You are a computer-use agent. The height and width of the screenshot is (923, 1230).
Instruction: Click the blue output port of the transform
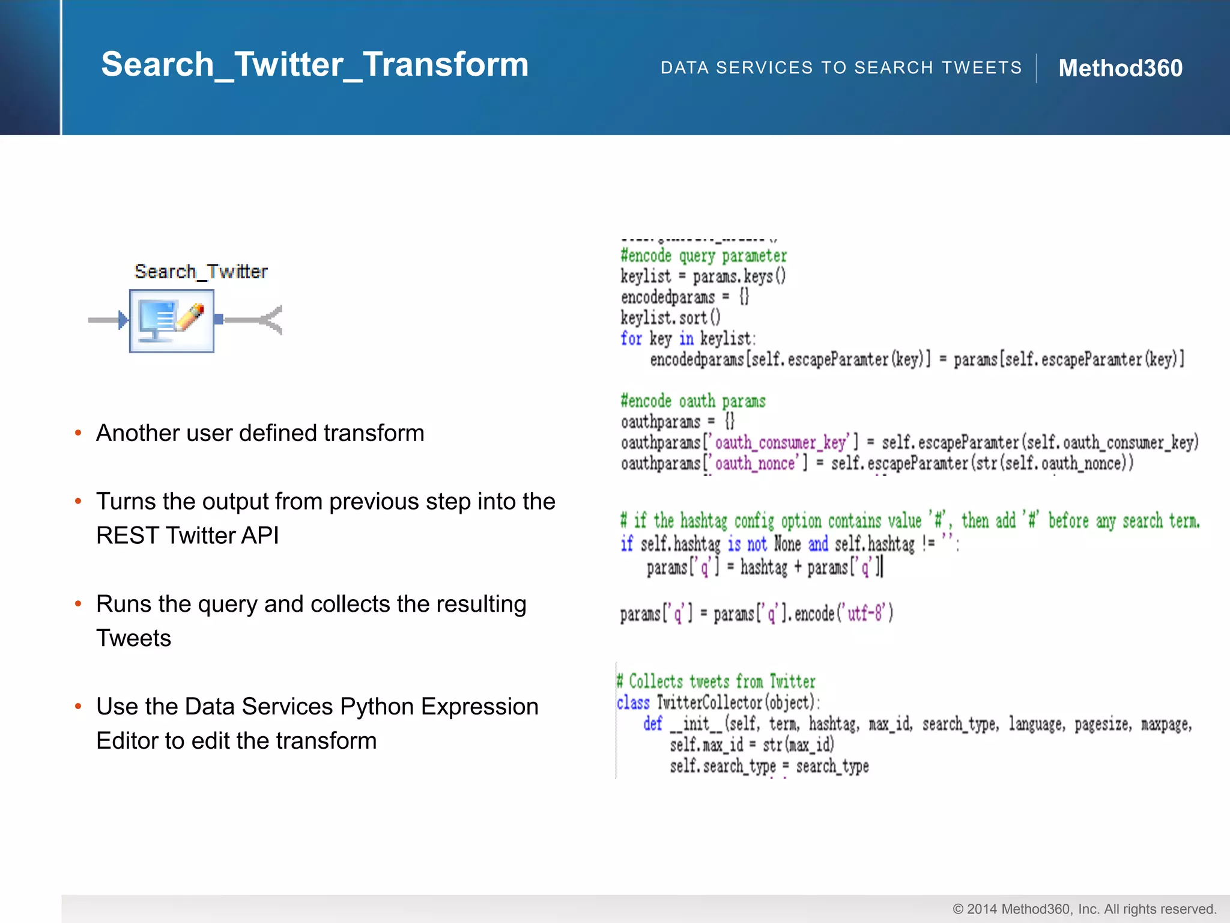[x=219, y=319]
